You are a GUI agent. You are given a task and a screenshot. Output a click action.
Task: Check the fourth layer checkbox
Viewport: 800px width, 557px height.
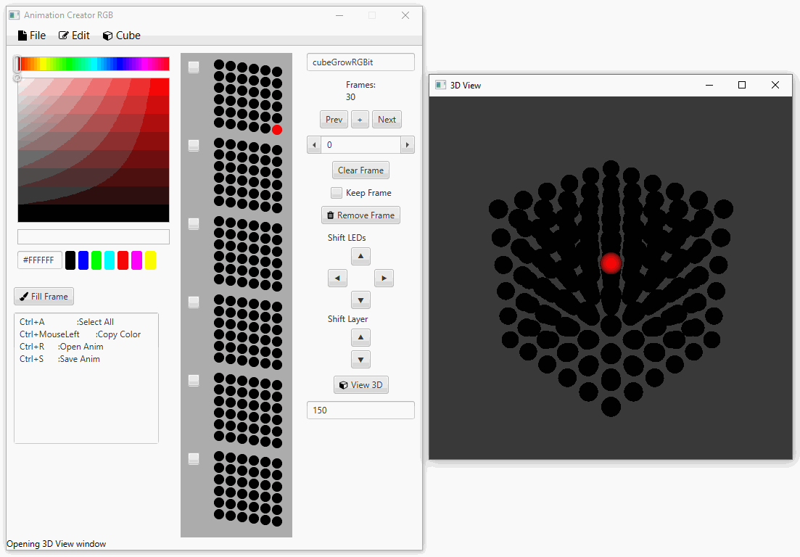pyautogui.click(x=194, y=302)
